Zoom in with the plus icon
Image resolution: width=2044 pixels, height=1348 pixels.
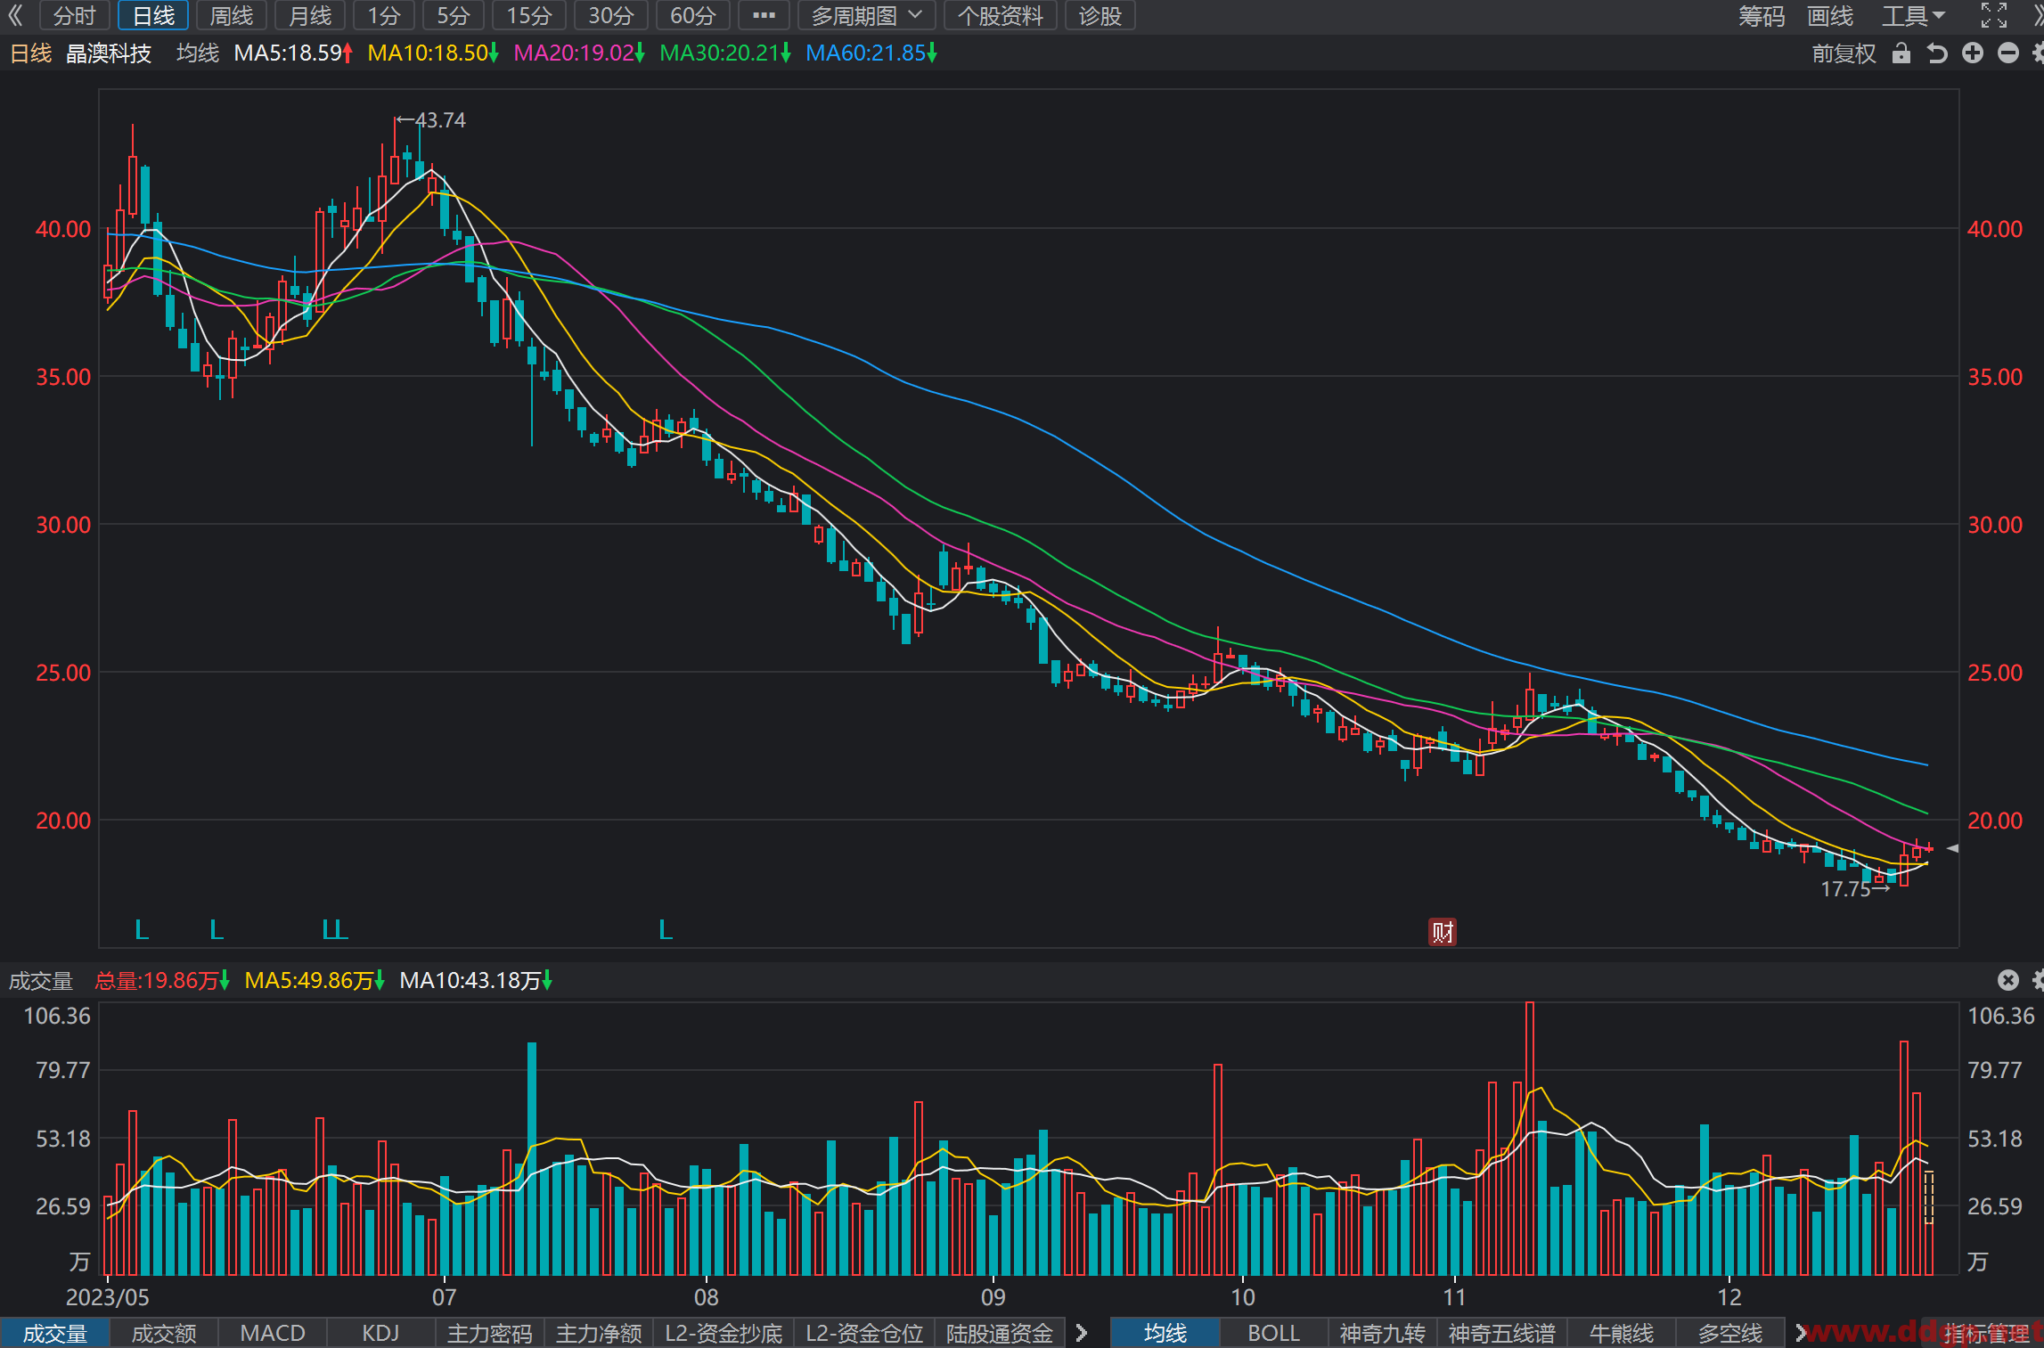(x=1973, y=53)
